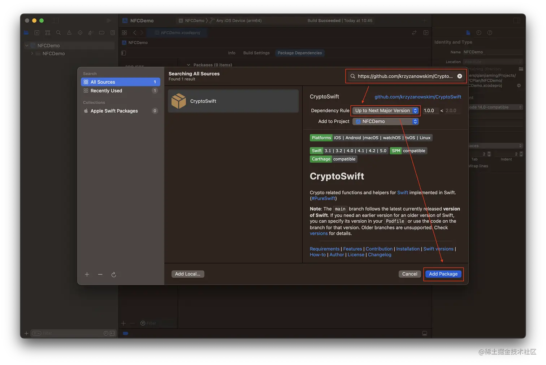546x365 pixels.
Task: Open the Xcode 14.0-compatible format dropdown
Action: [x=495, y=107]
